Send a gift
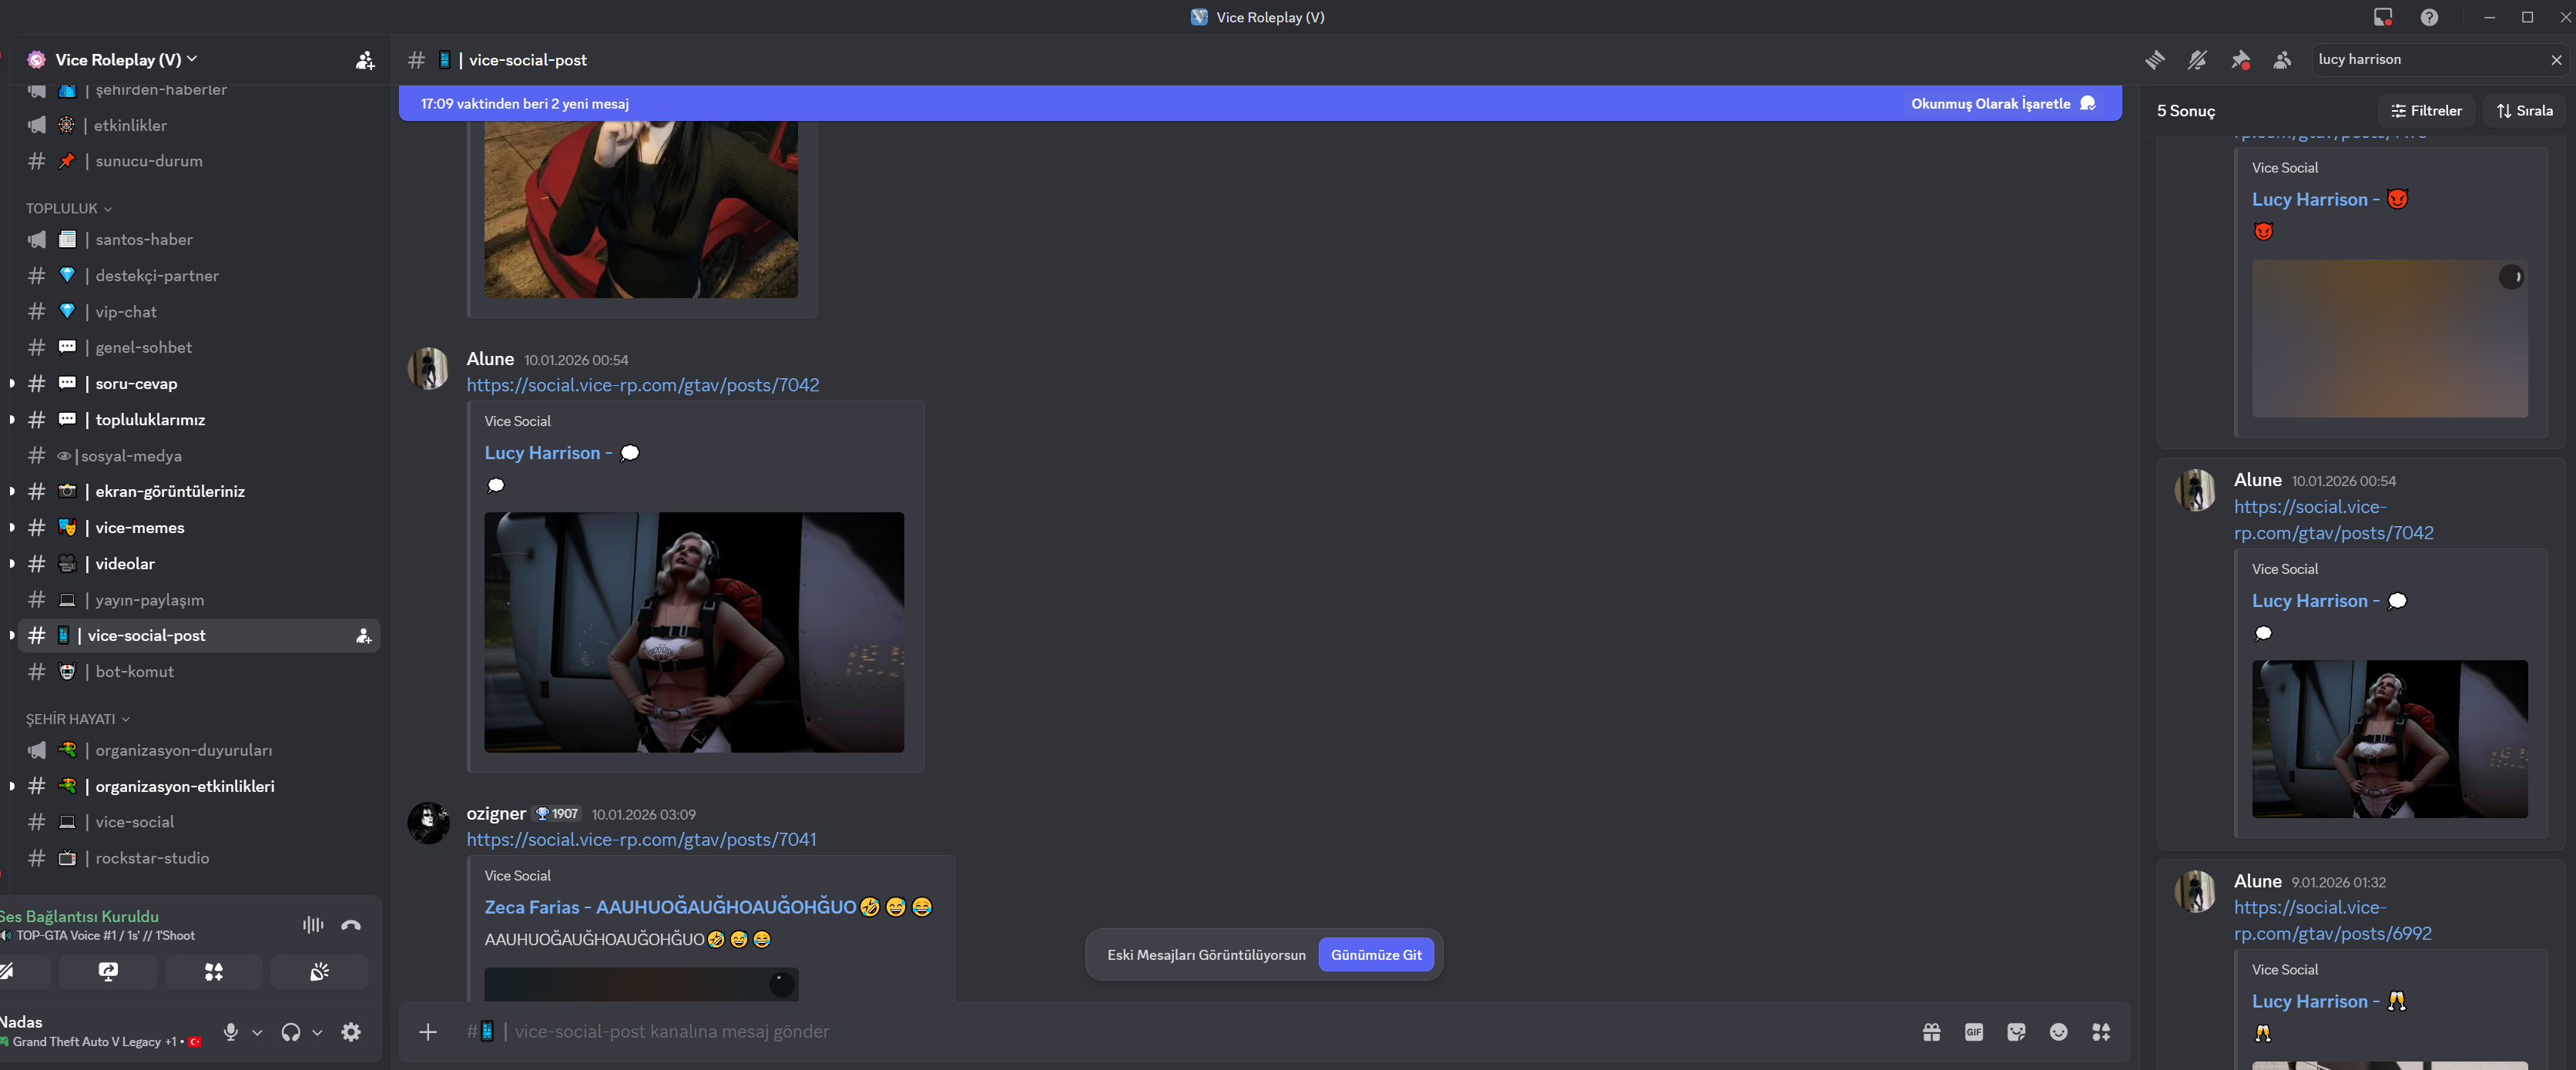Viewport: 2576px width, 1070px height. [1931, 1032]
